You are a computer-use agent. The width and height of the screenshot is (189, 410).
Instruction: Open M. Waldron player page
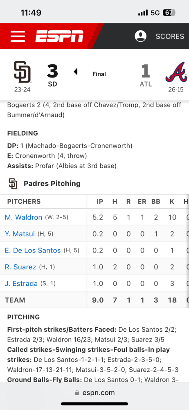click(x=23, y=217)
